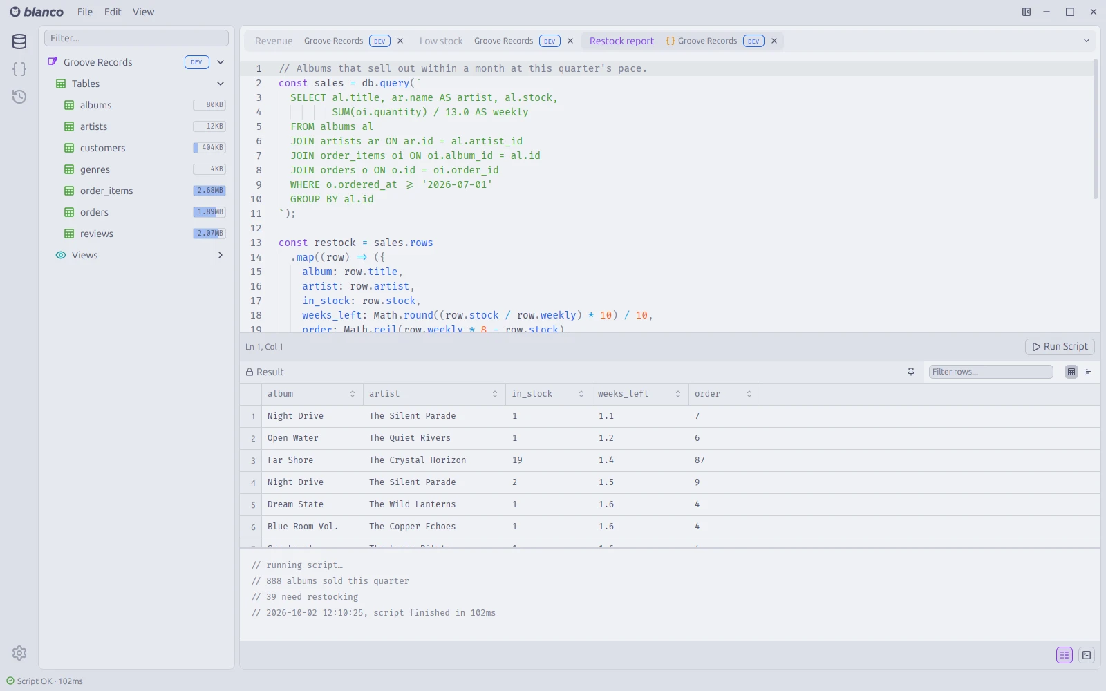The width and height of the screenshot is (1106, 691).
Task: Toggle the log list panel button
Action: [x=1065, y=655]
